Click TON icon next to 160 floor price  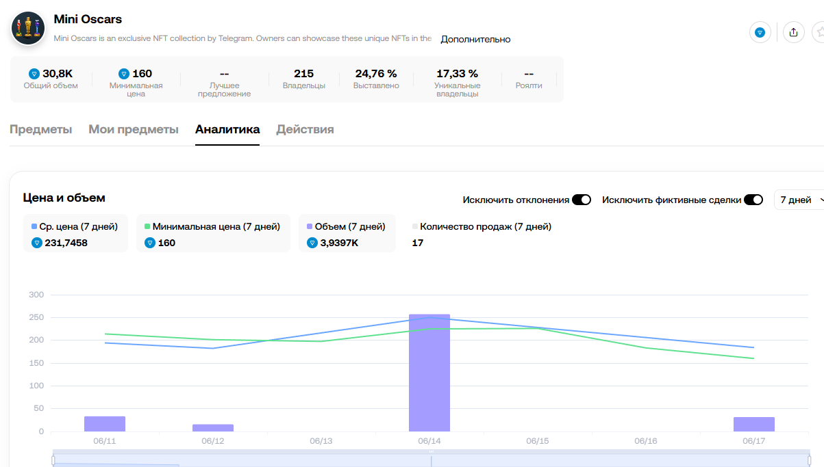[124, 74]
